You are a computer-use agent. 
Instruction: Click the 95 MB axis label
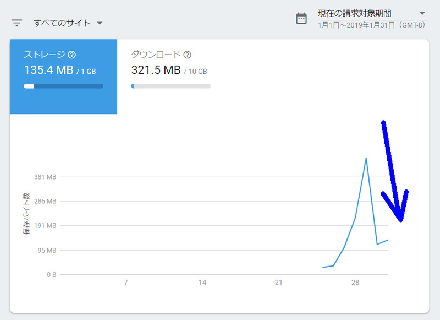(x=47, y=250)
